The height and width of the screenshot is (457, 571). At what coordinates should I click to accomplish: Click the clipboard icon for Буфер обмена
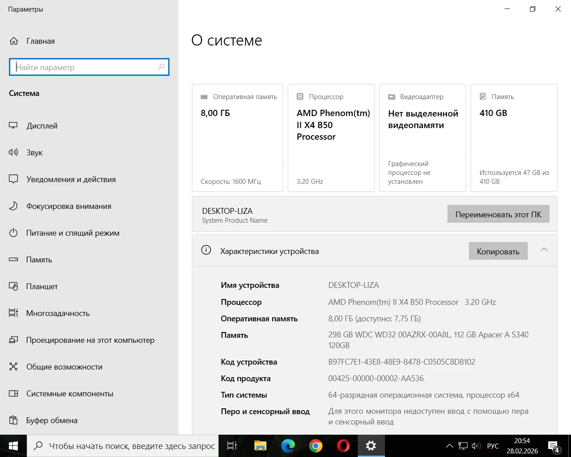[x=13, y=420]
